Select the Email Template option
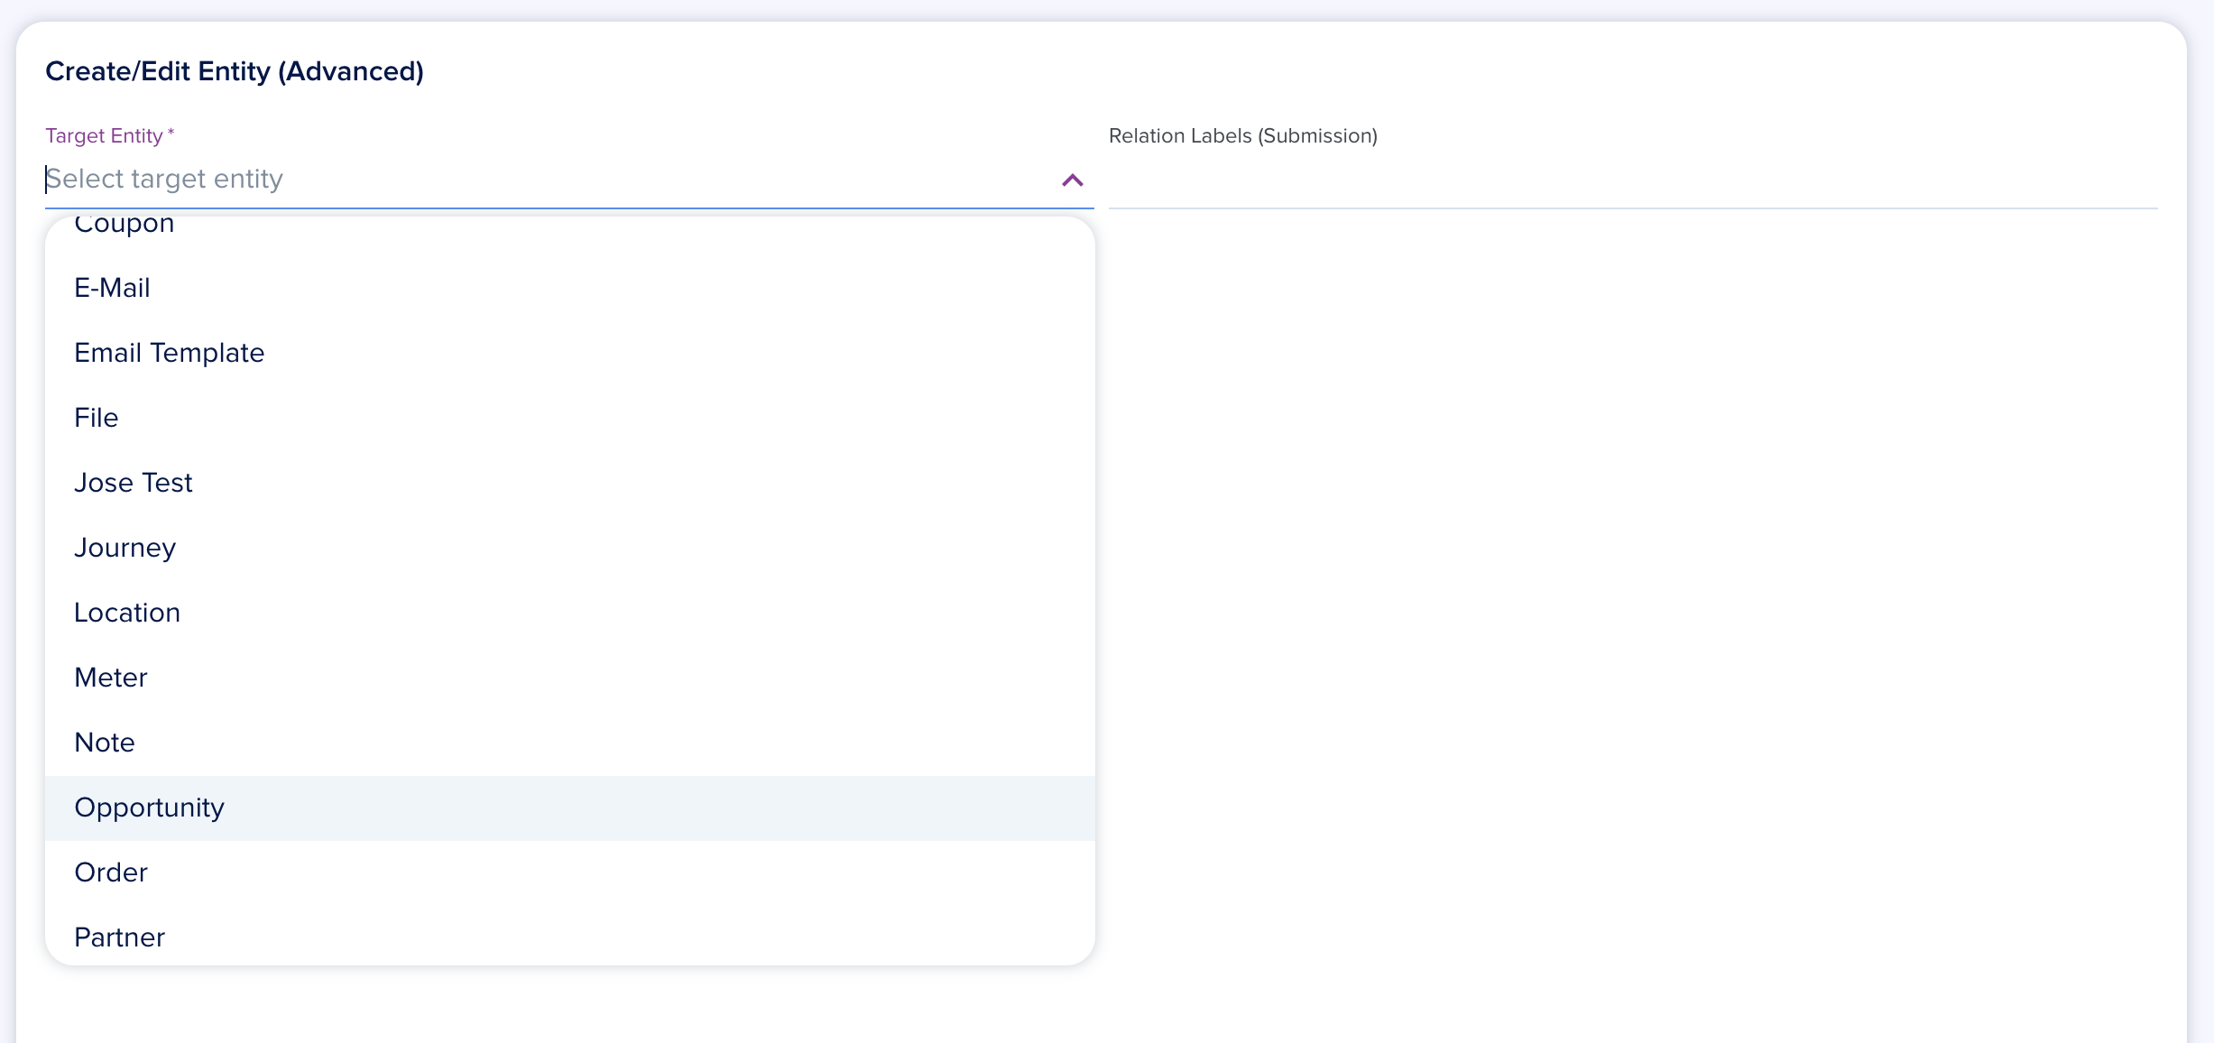Screen dimensions: 2214x1043 pos(170,353)
